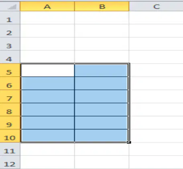Select column C header

coord(156,6)
